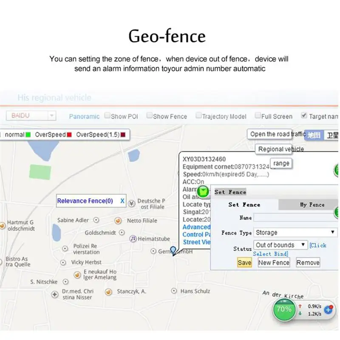The height and width of the screenshot is (340, 340).
Task: Click the green vehicle marker icon
Action: click(x=203, y=192)
